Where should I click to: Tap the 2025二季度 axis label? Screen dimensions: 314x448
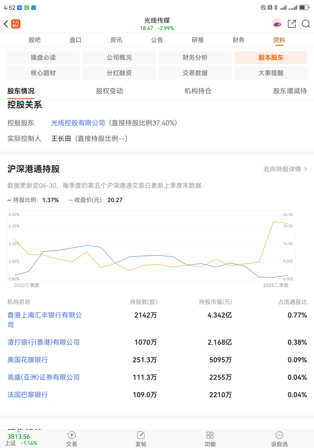pyautogui.click(x=276, y=285)
